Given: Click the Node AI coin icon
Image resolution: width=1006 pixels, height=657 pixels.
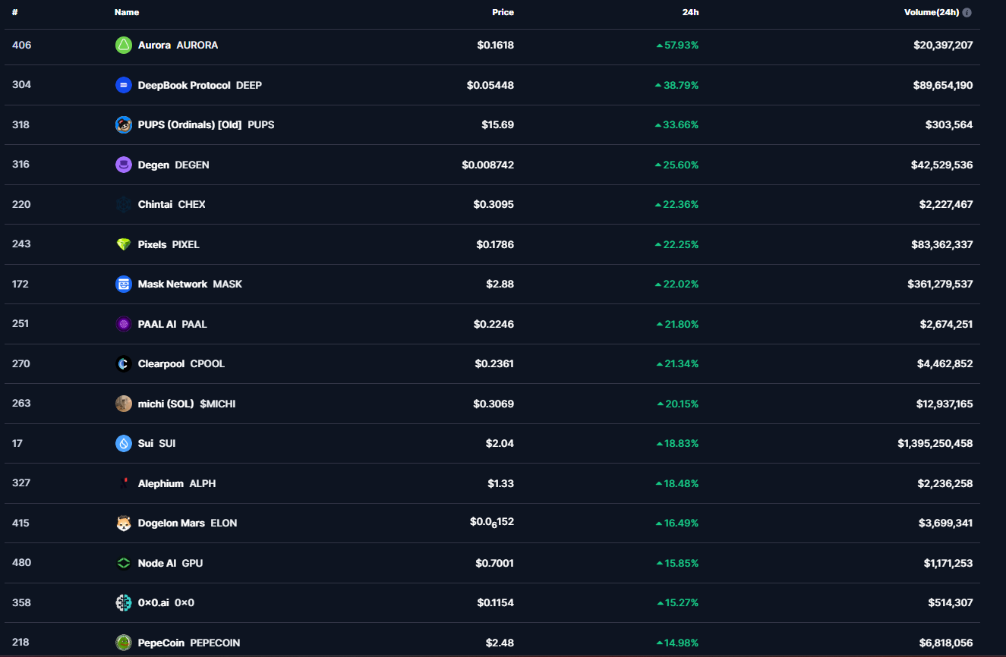Looking at the screenshot, I should (x=123, y=563).
